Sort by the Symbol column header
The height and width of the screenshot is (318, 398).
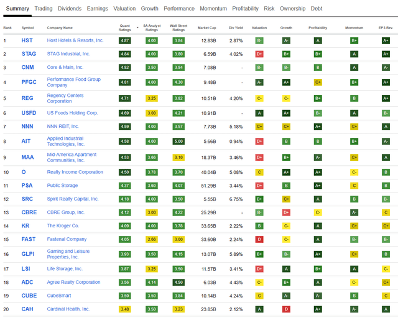point(27,28)
